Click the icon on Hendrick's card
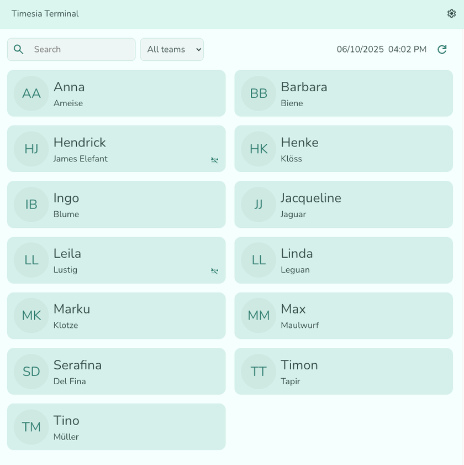464x465 pixels. pyautogui.click(x=214, y=160)
